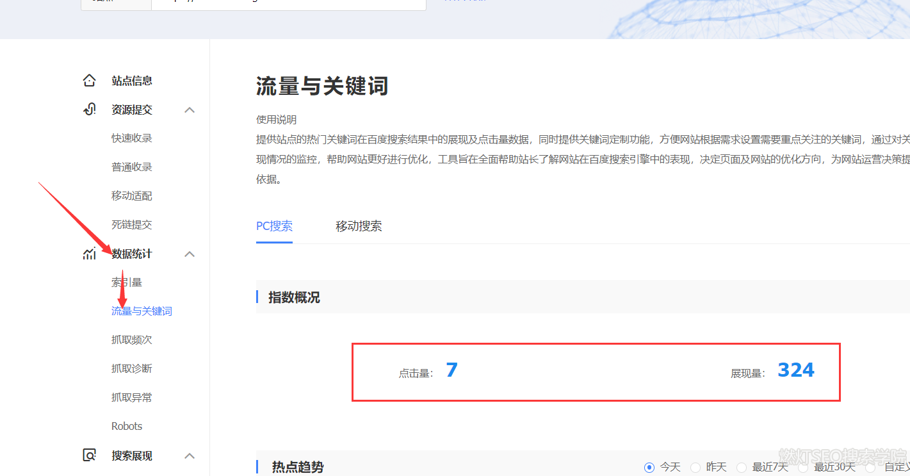Viewport: 910px width, 476px height.
Task: Open the 资源提交 menu heading
Action: [132, 110]
